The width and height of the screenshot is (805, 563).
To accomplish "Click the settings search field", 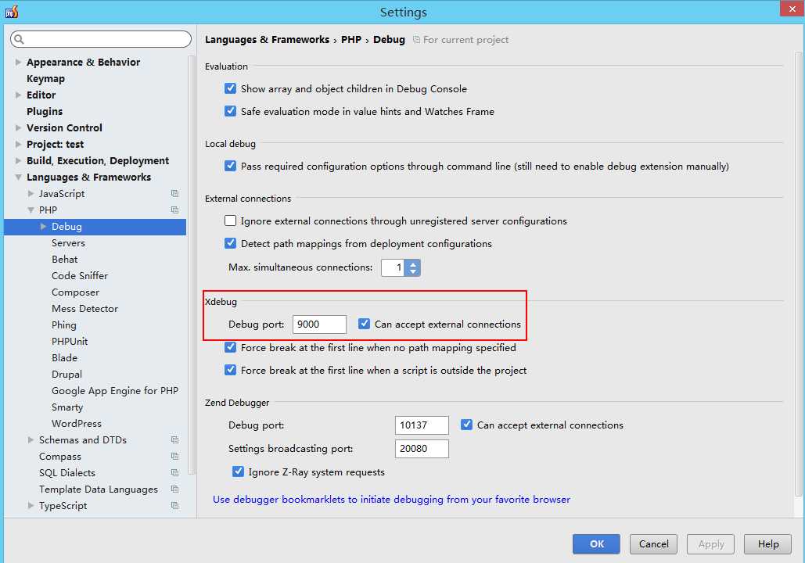I will [x=101, y=39].
